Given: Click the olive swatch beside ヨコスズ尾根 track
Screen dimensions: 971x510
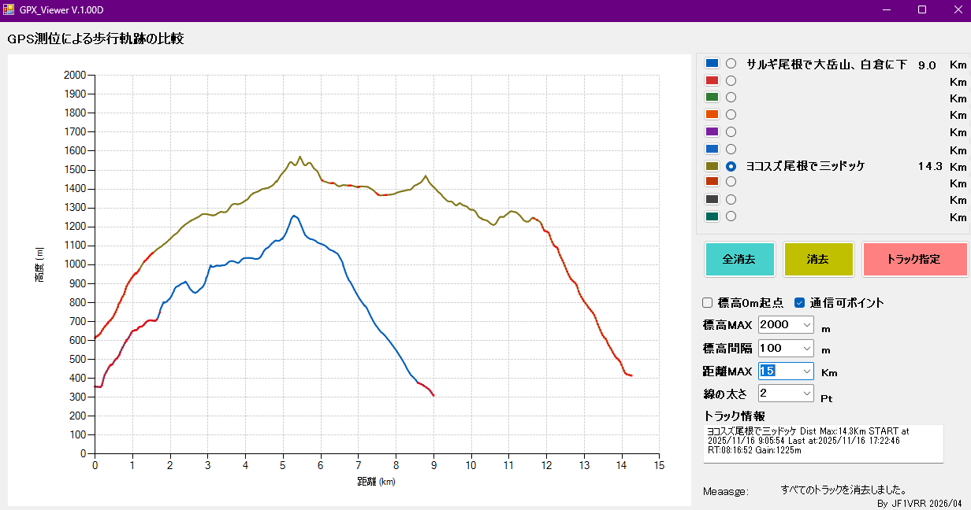Looking at the screenshot, I should point(712,166).
